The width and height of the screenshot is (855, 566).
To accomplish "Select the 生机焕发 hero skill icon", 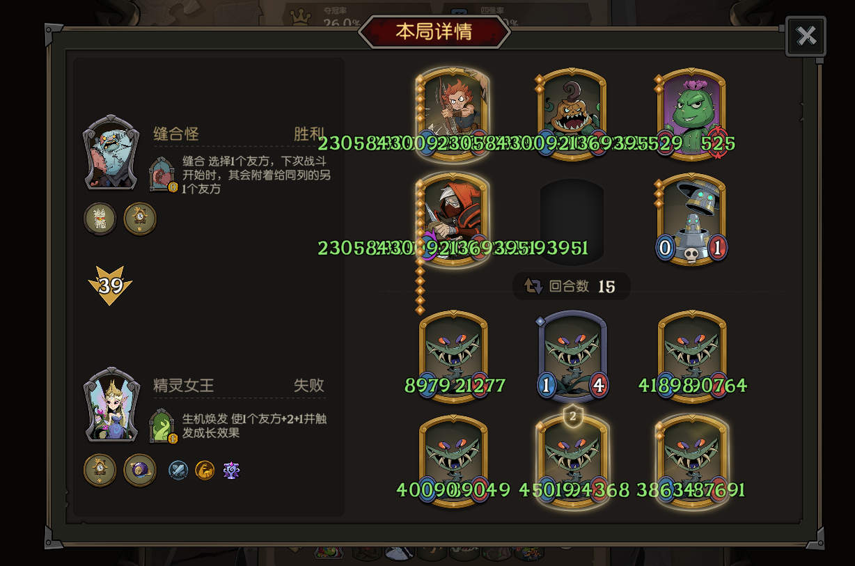I will (163, 426).
